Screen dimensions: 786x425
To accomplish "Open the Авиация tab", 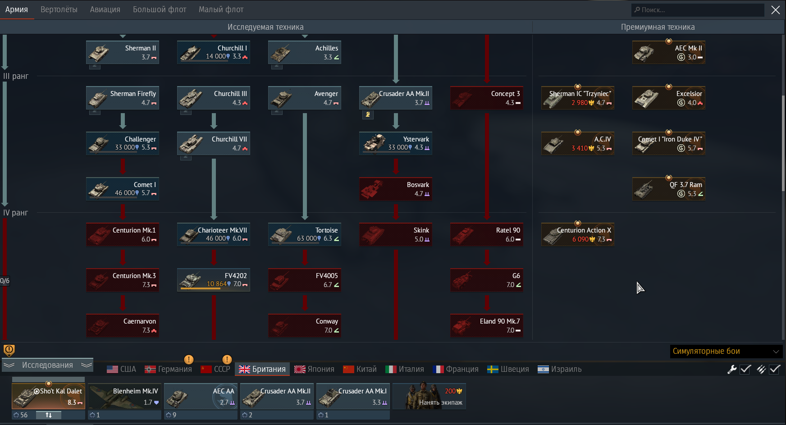I will [x=105, y=9].
